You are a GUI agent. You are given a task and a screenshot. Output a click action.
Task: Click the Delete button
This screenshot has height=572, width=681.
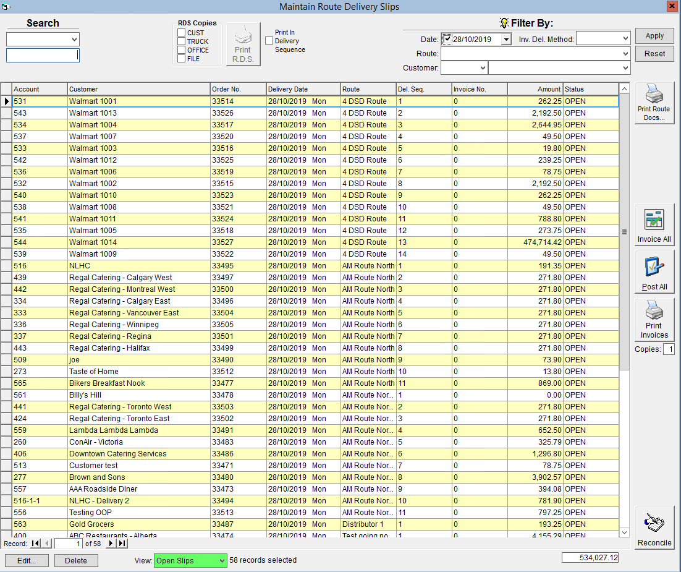pyautogui.click(x=76, y=561)
